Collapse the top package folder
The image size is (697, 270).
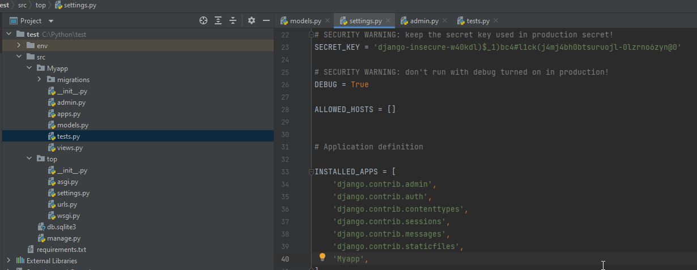pos(29,158)
